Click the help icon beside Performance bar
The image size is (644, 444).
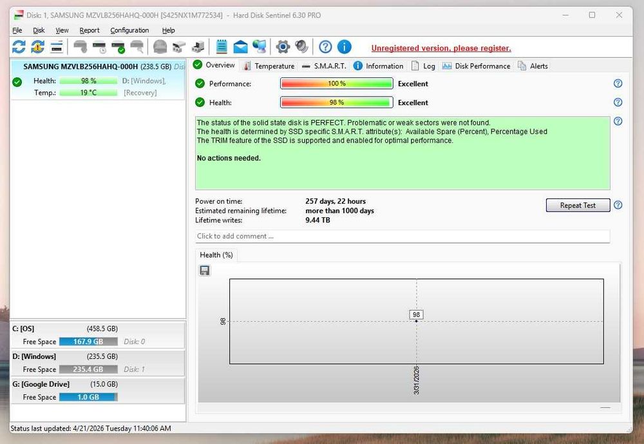coord(618,84)
